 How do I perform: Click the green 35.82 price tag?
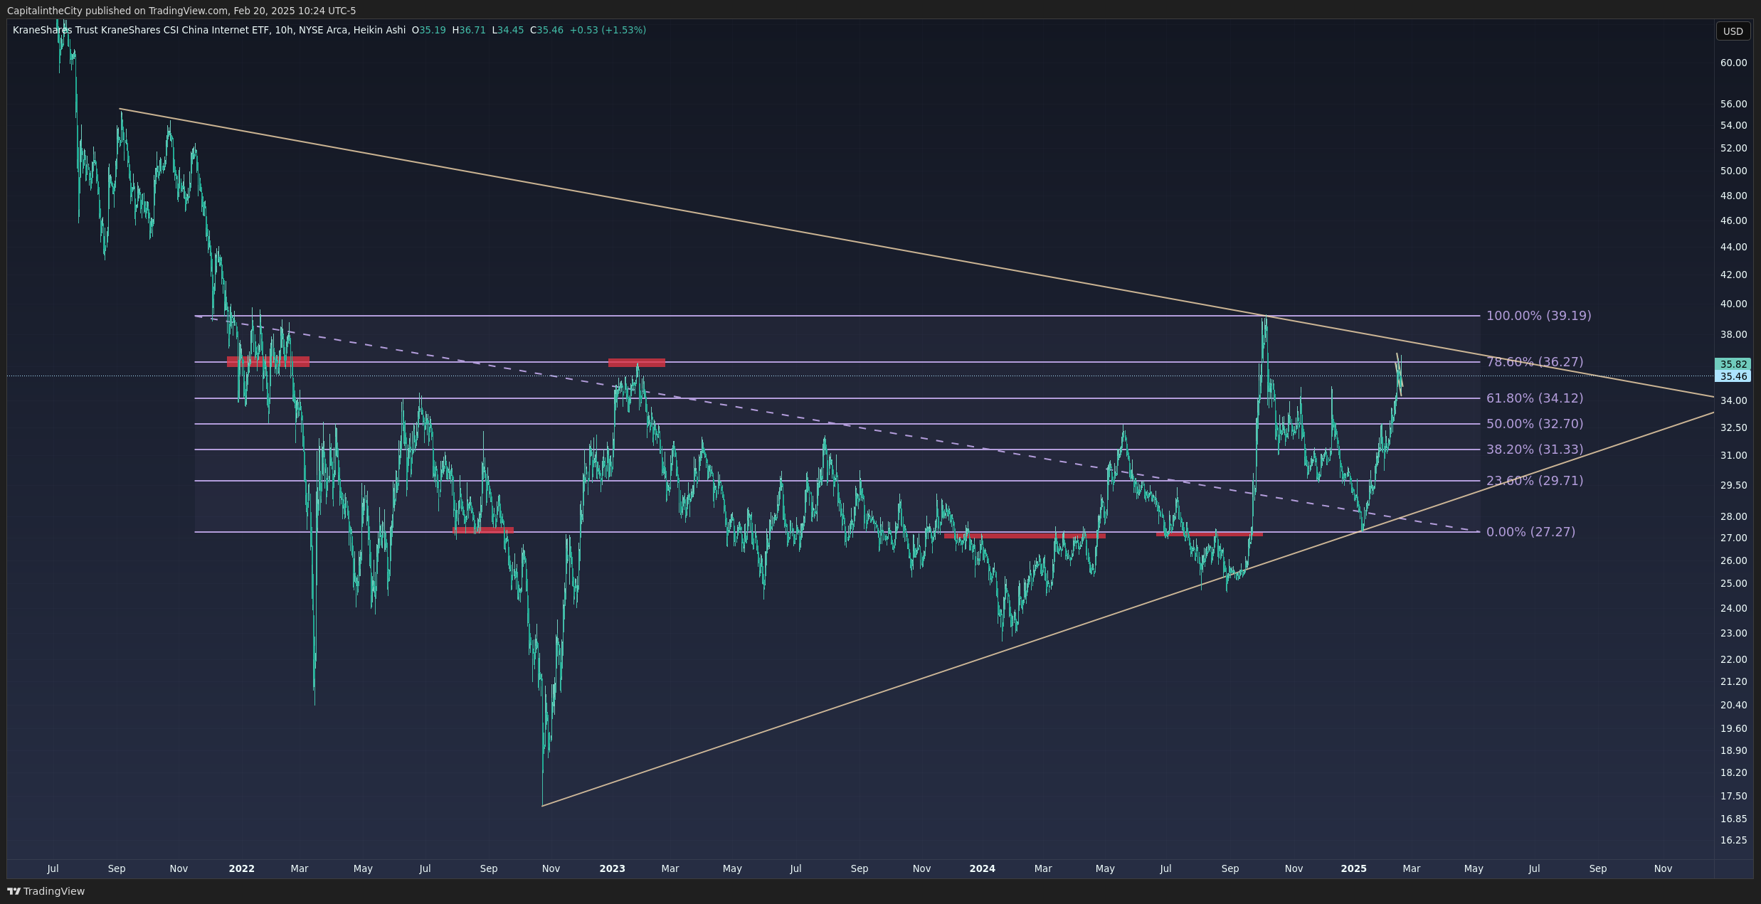[1733, 364]
